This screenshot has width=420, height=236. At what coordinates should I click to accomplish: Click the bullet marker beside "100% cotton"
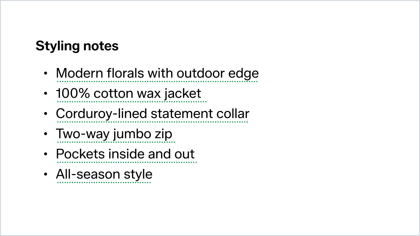tap(45, 94)
